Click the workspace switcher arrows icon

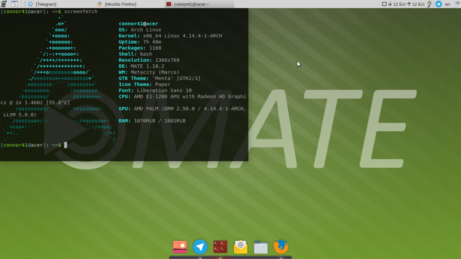click(457, 4)
